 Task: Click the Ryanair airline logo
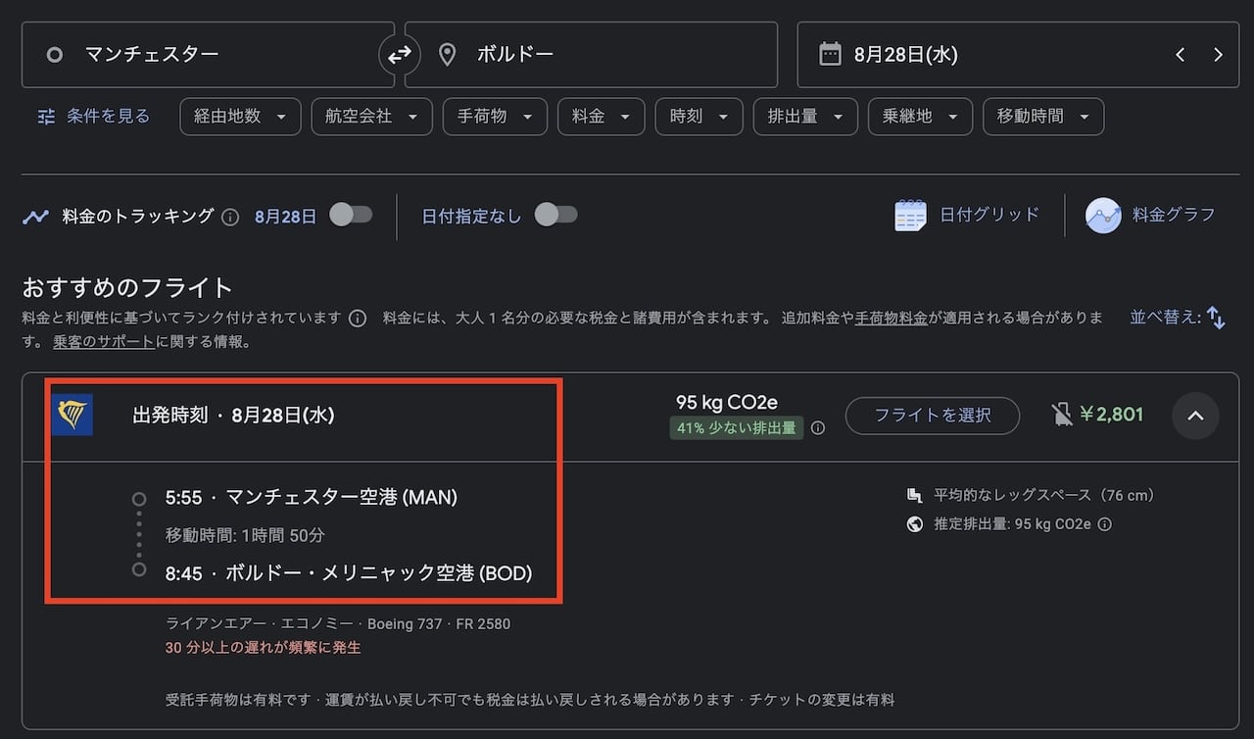point(72,415)
